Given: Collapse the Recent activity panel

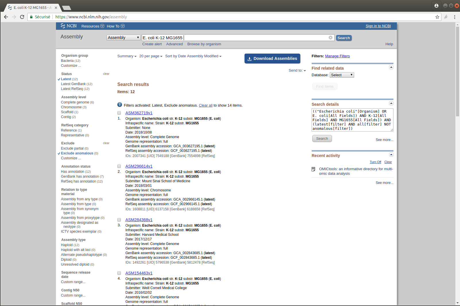Looking at the screenshot, I should coord(391,154).
